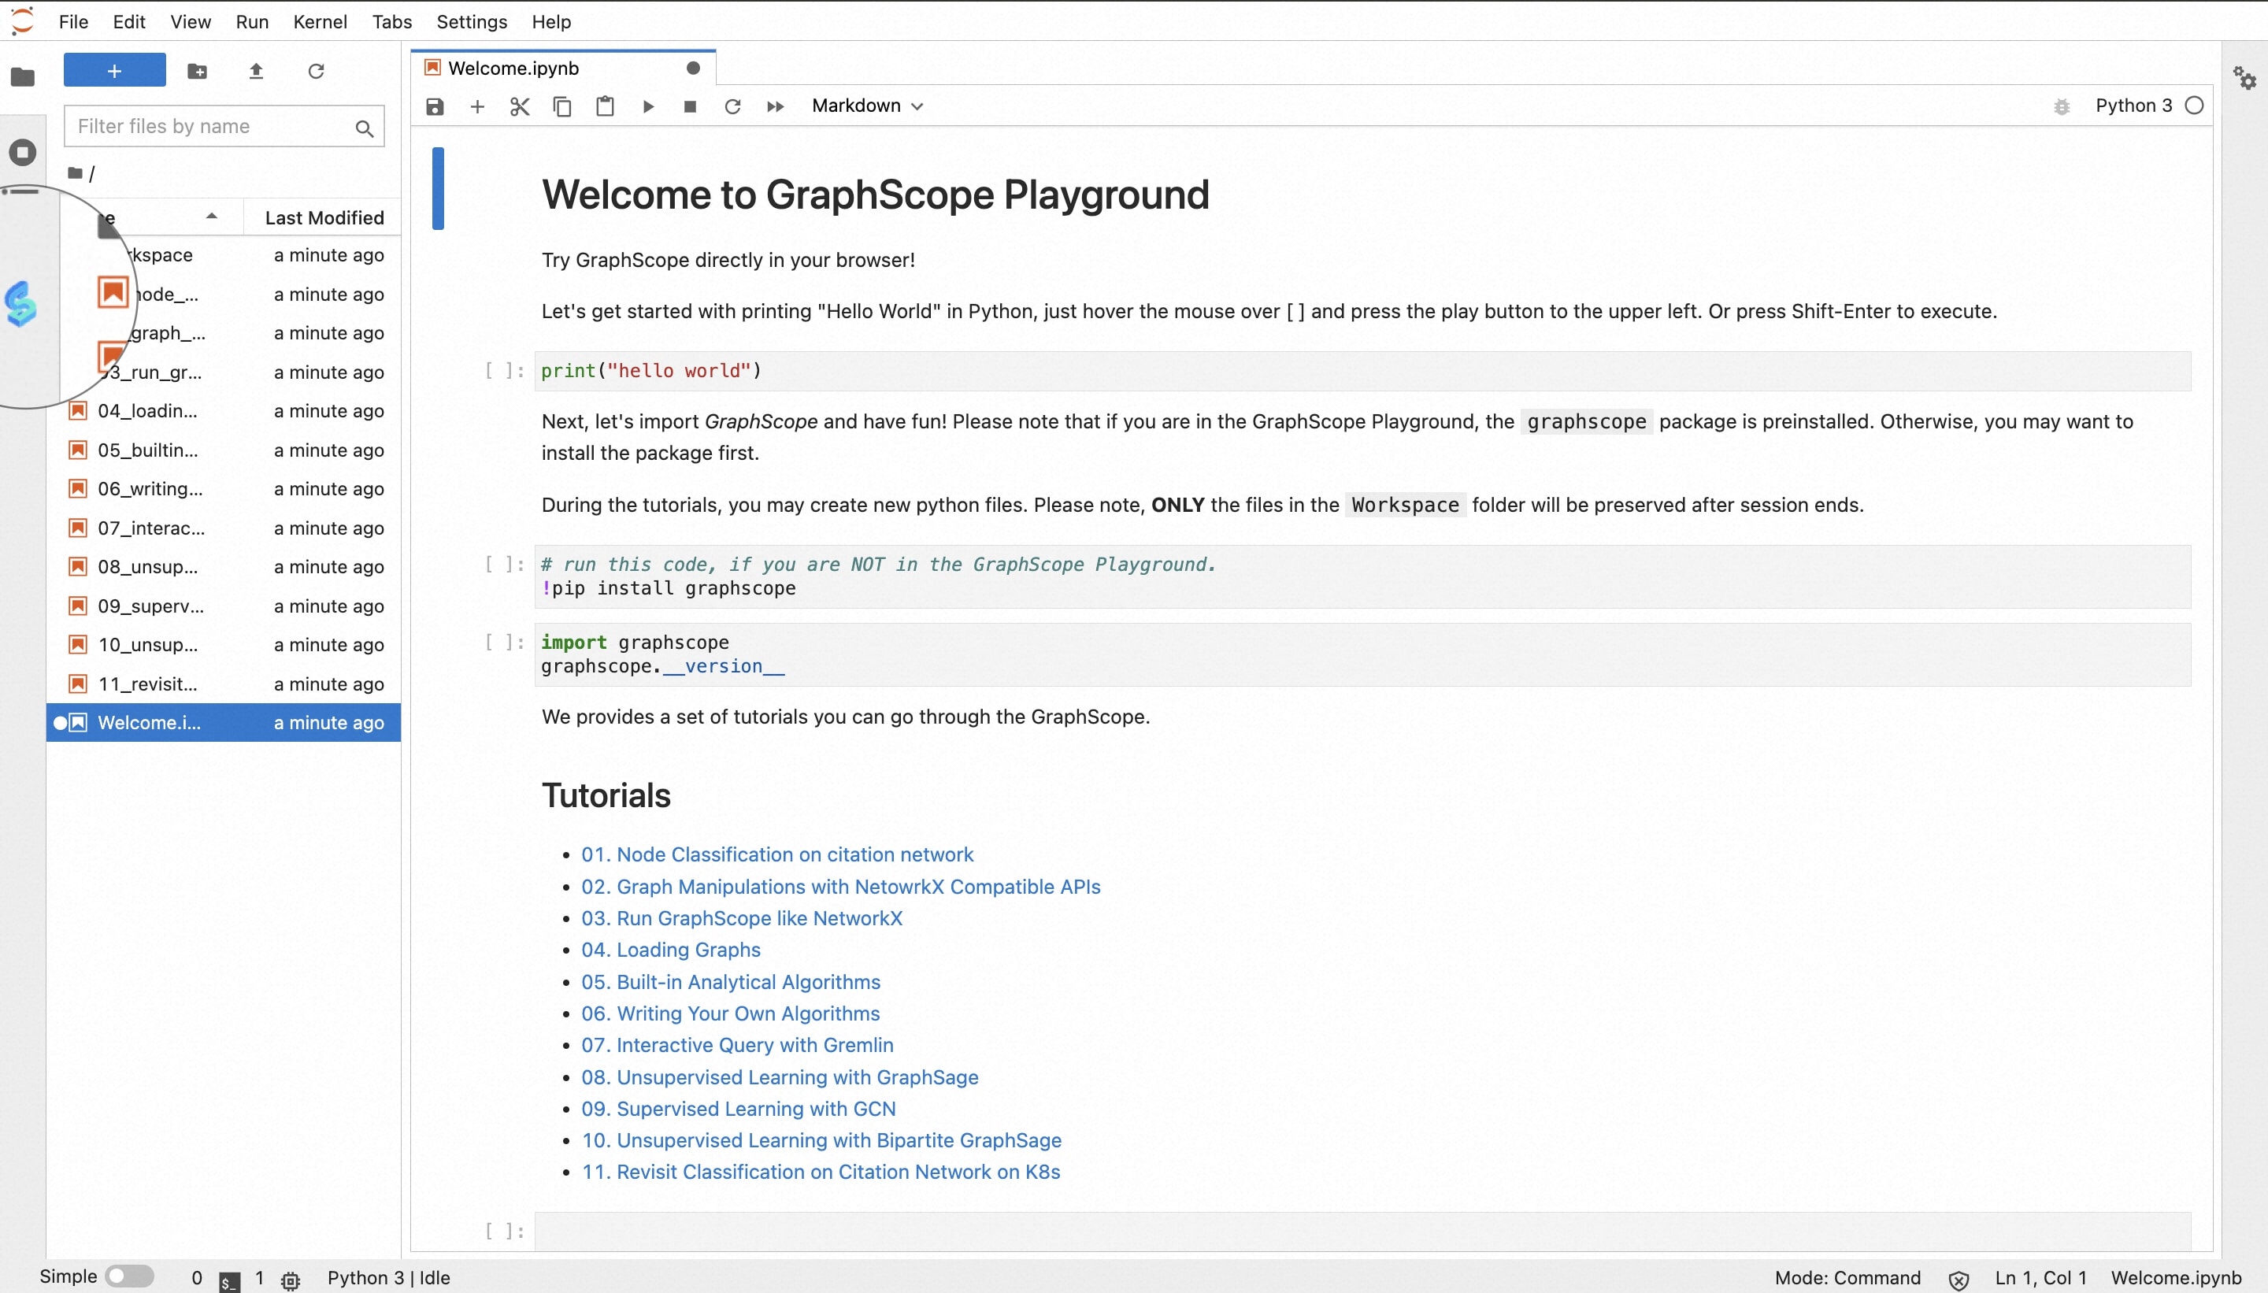Click the Upload files icon
Viewport: 2268px width, 1293px height.
click(257, 71)
